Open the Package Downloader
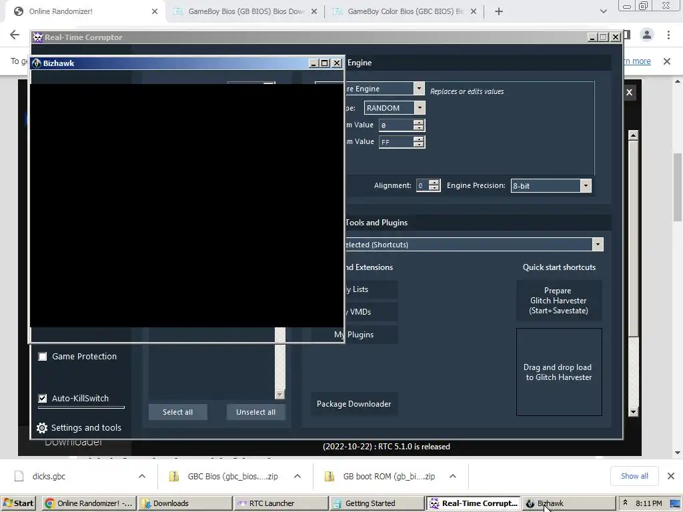Image resolution: width=683 pixels, height=512 pixels. [354, 403]
